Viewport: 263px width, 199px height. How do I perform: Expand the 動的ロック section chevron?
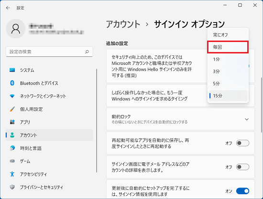pos(247,119)
